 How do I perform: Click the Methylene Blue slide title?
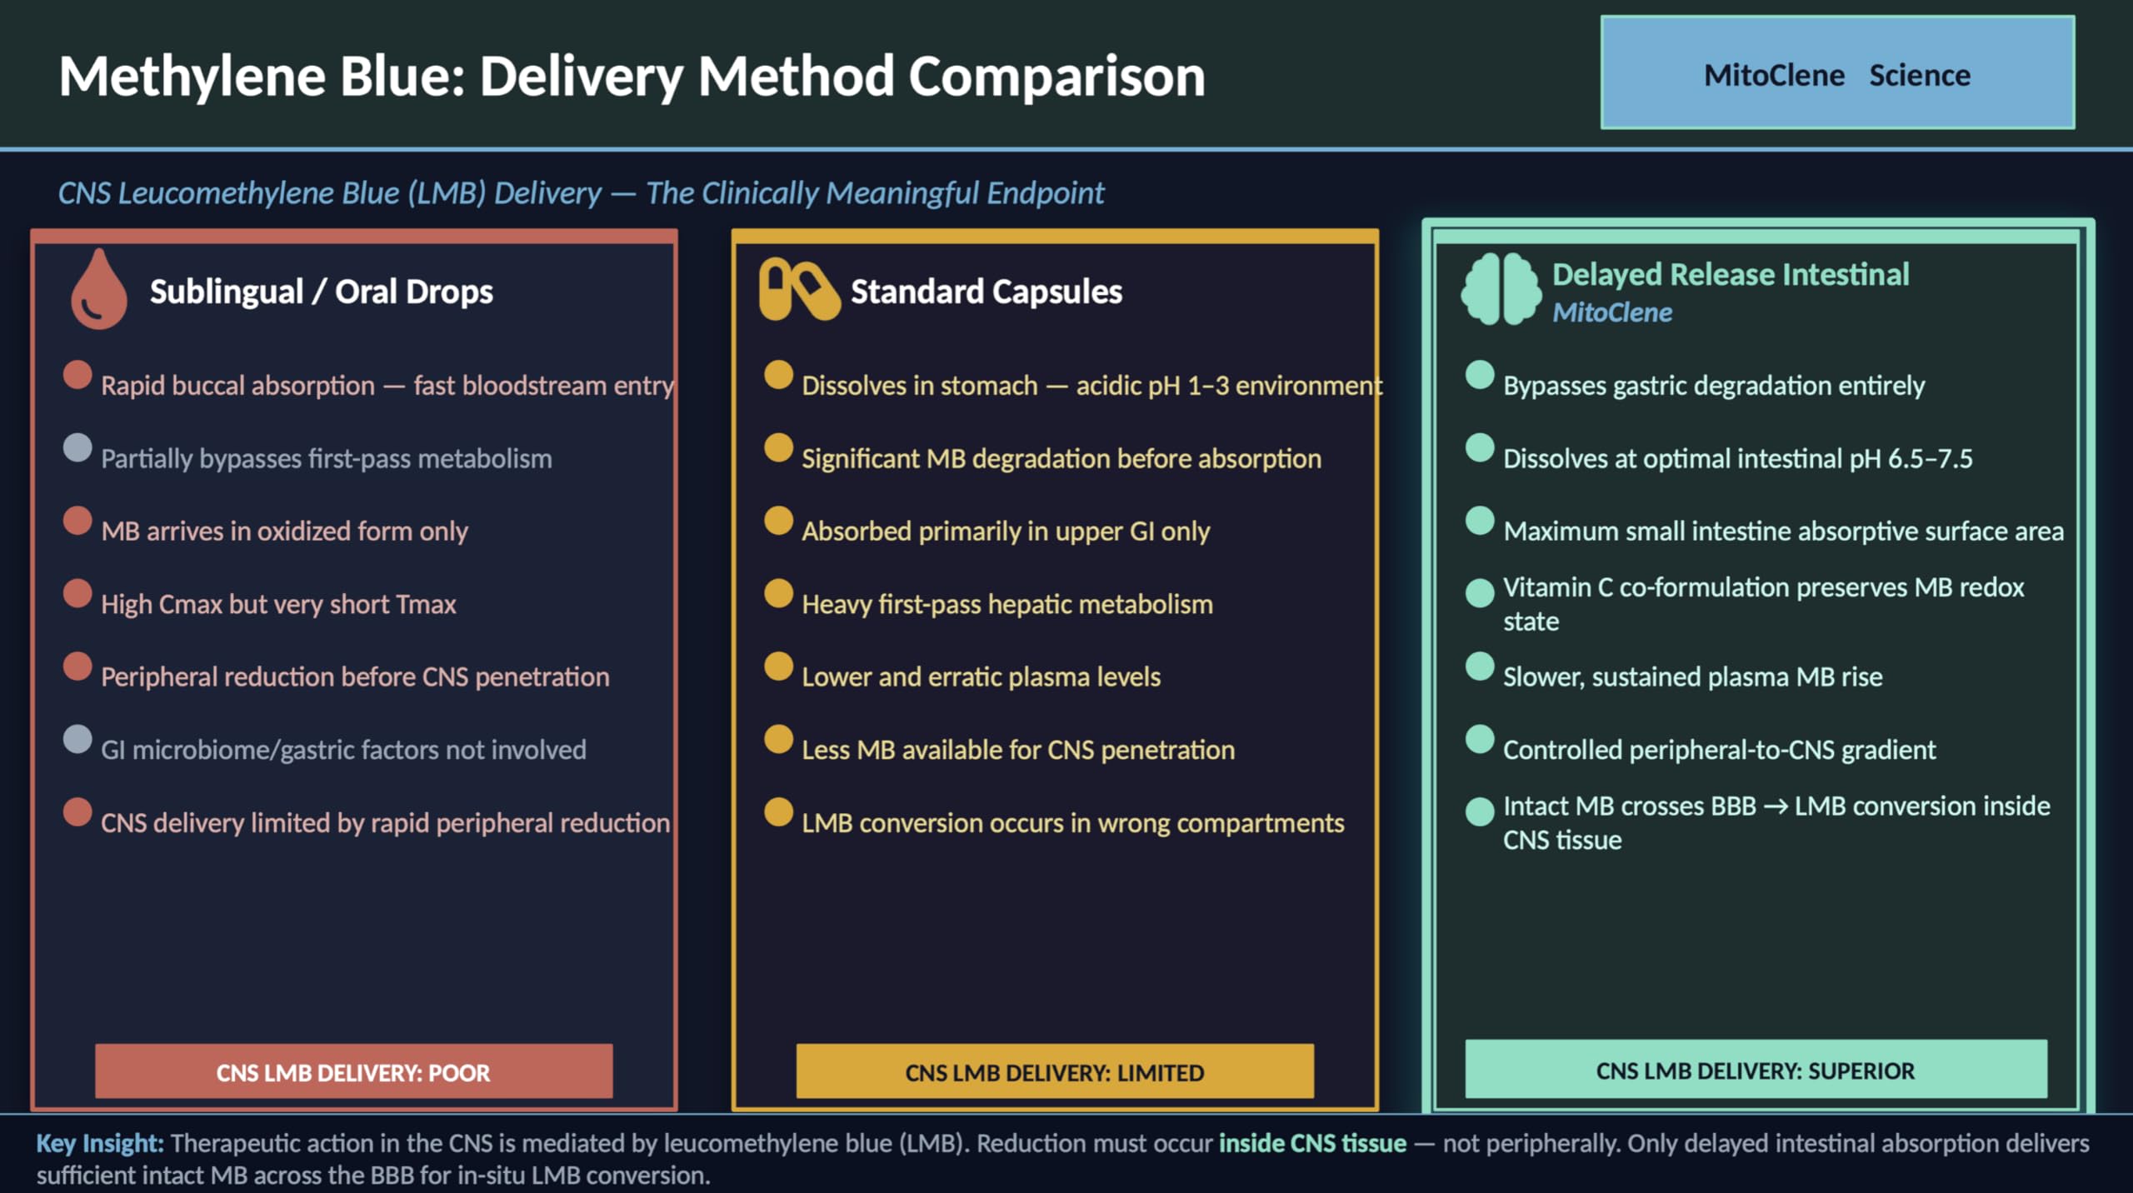pos(632,77)
